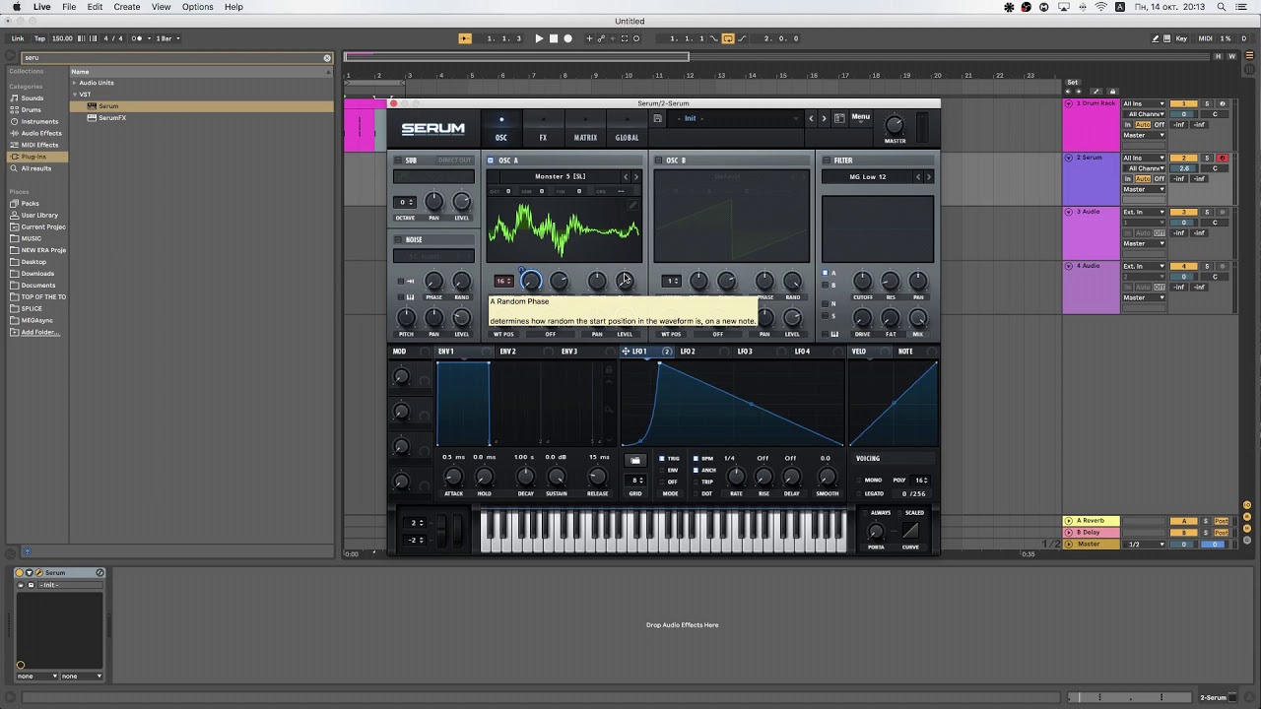Select next filter type arrow
1261x709 pixels.
[x=928, y=177]
